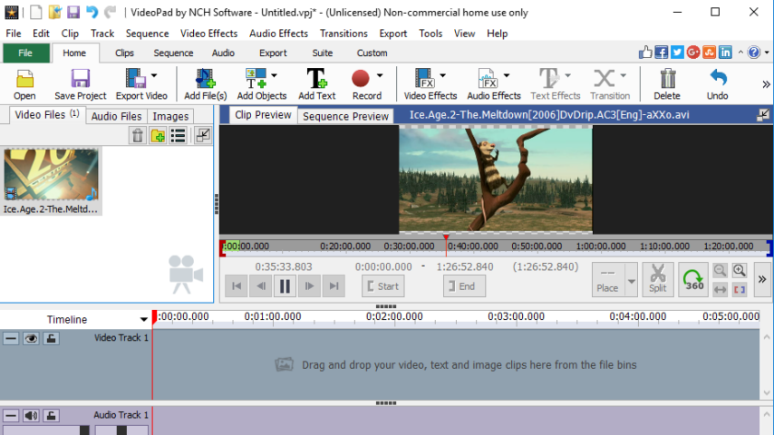Expand Video Effects dropdown arrow
Screen dimensions: 774x435
(x=443, y=75)
